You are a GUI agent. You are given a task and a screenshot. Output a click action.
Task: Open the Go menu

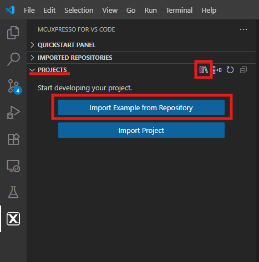point(131,11)
